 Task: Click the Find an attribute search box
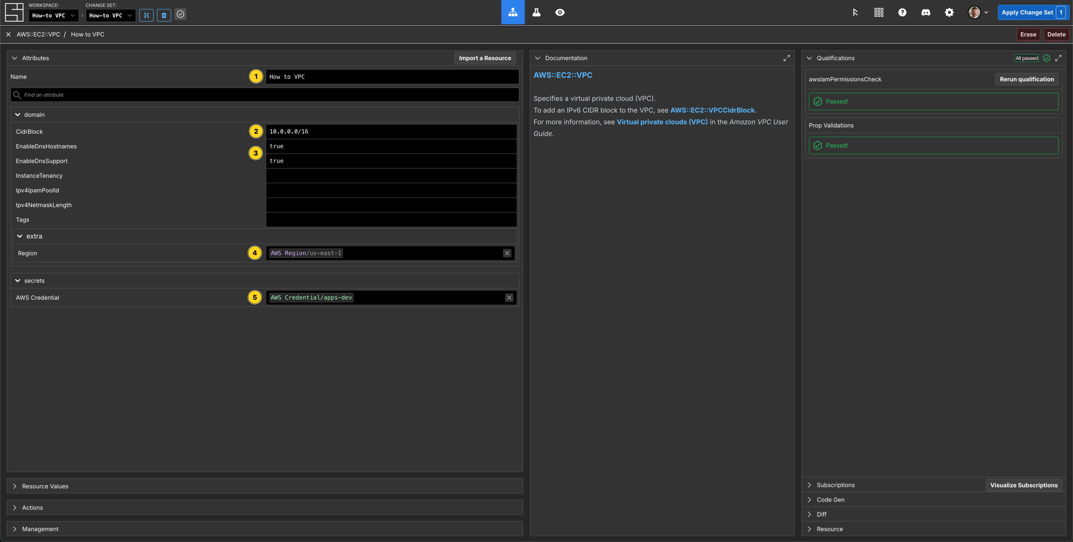point(264,95)
